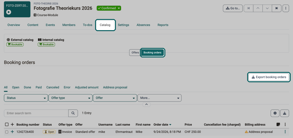This screenshot has height=138, width=293.
Task: Click the Go to... button
Action: (x=233, y=8)
